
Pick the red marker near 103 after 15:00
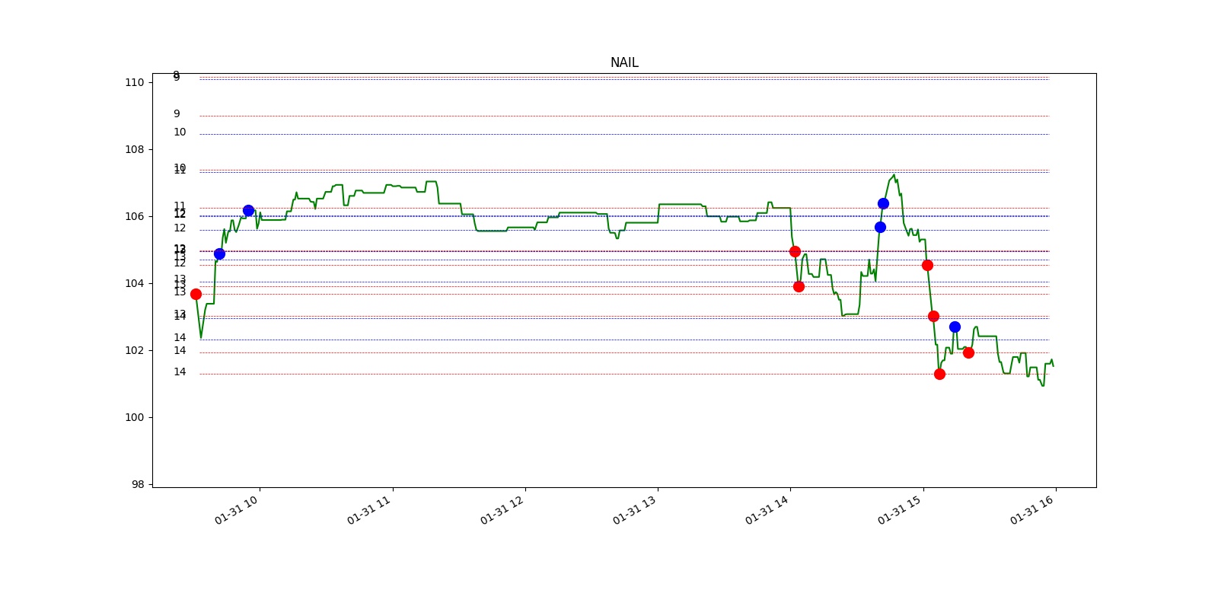pos(933,316)
